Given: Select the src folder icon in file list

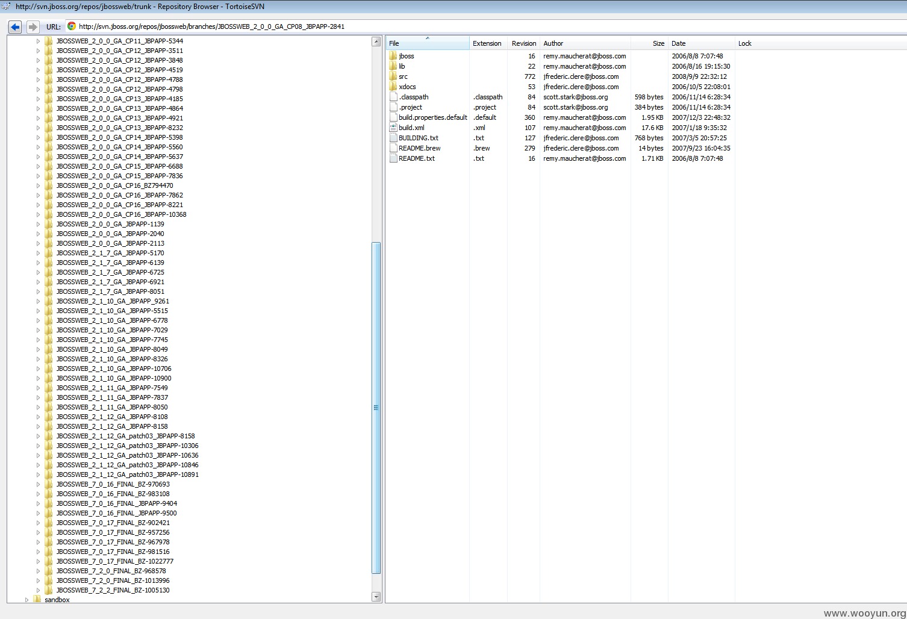Looking at the screenshot, I should click(393, 76).
